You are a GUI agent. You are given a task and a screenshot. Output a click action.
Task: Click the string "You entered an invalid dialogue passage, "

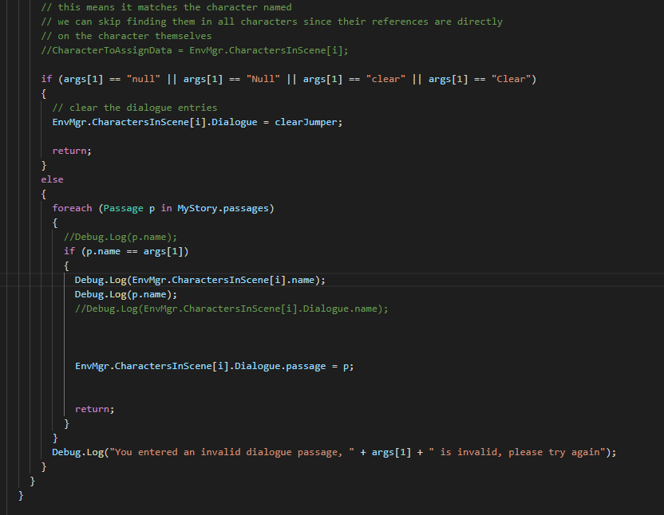click(x=232, y=452)
